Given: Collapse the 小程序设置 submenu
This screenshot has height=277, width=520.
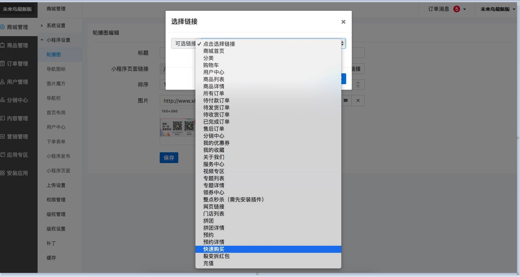Looking at the screenshot, I should click(x=58, y=40).
